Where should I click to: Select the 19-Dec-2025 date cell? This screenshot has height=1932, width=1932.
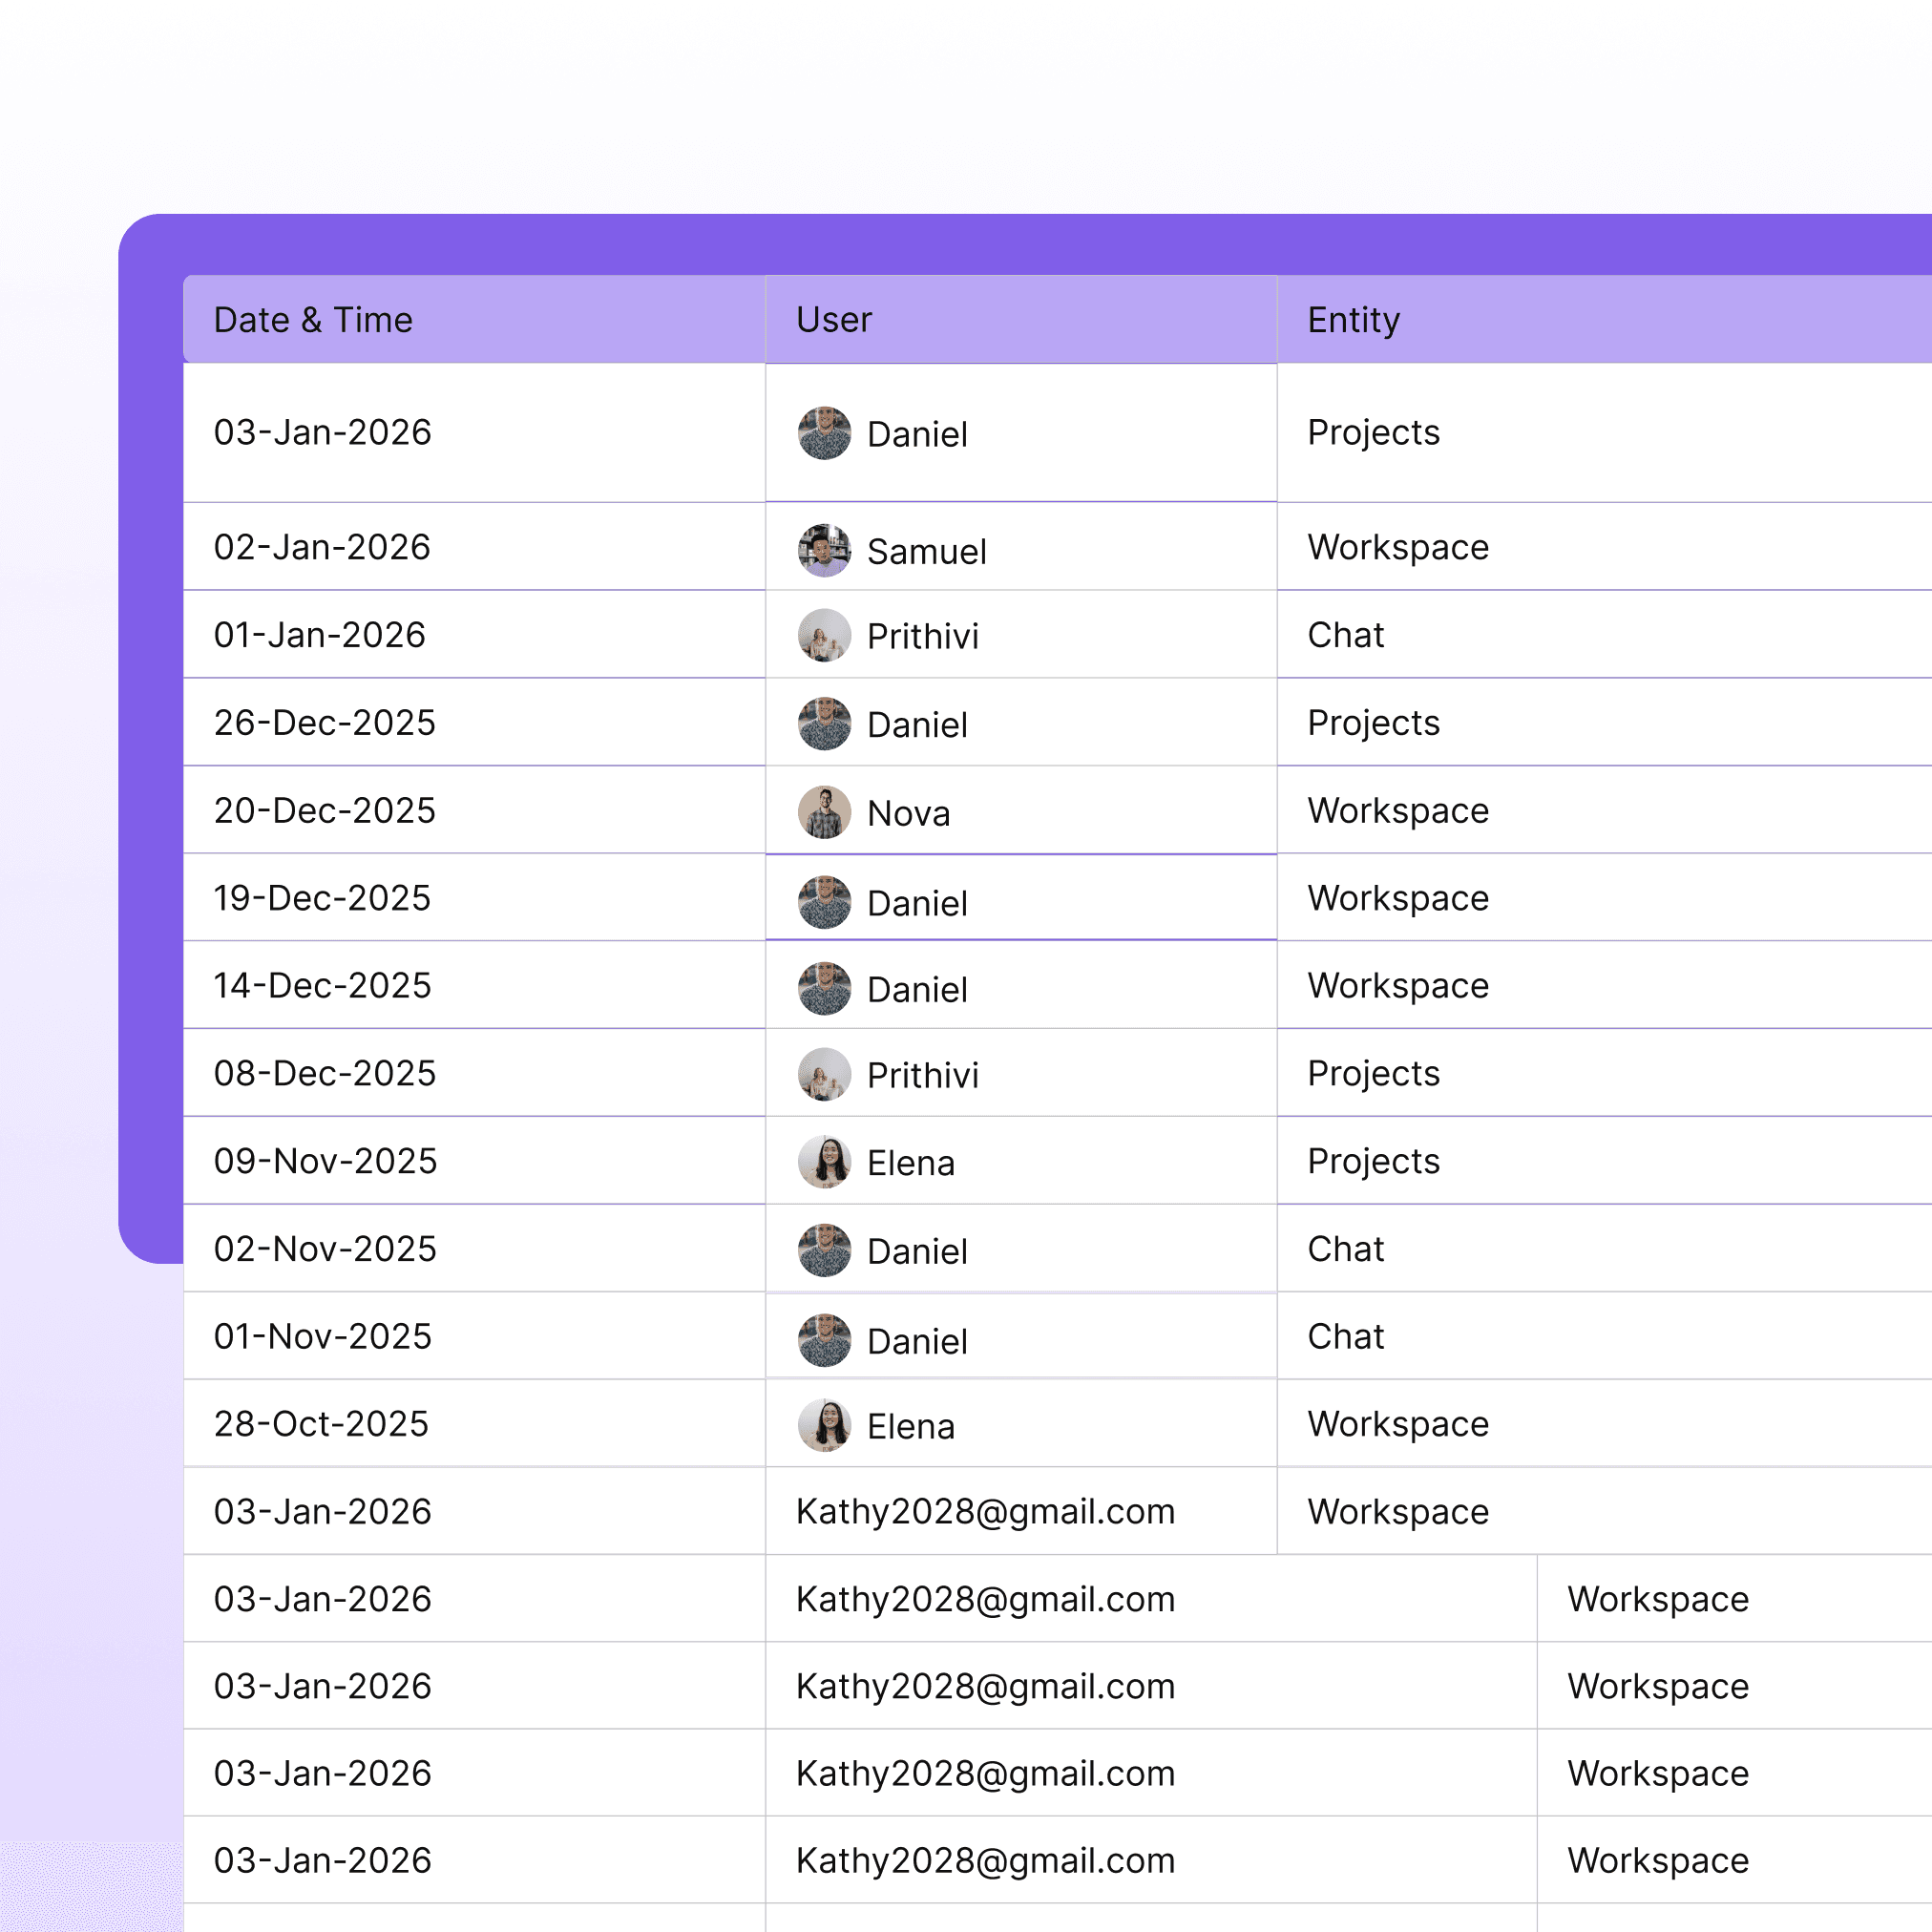(474, 897)
